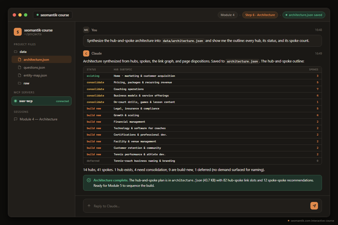This screenshot has height=225, width=338.
Task: Click the deferred status label
Action: click(x=93, y=161)
